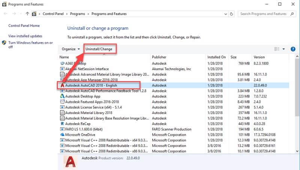The image size is (300, 170).
Task: Click the Microsoft OneDrive cloud icon
Action: [x=62, y=134]
